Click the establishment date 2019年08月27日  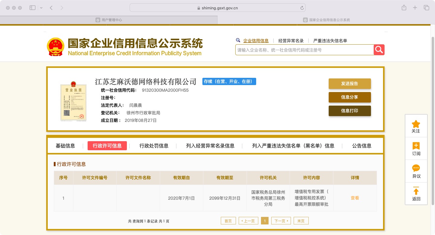pyautogui.click(x=141, y=120)
